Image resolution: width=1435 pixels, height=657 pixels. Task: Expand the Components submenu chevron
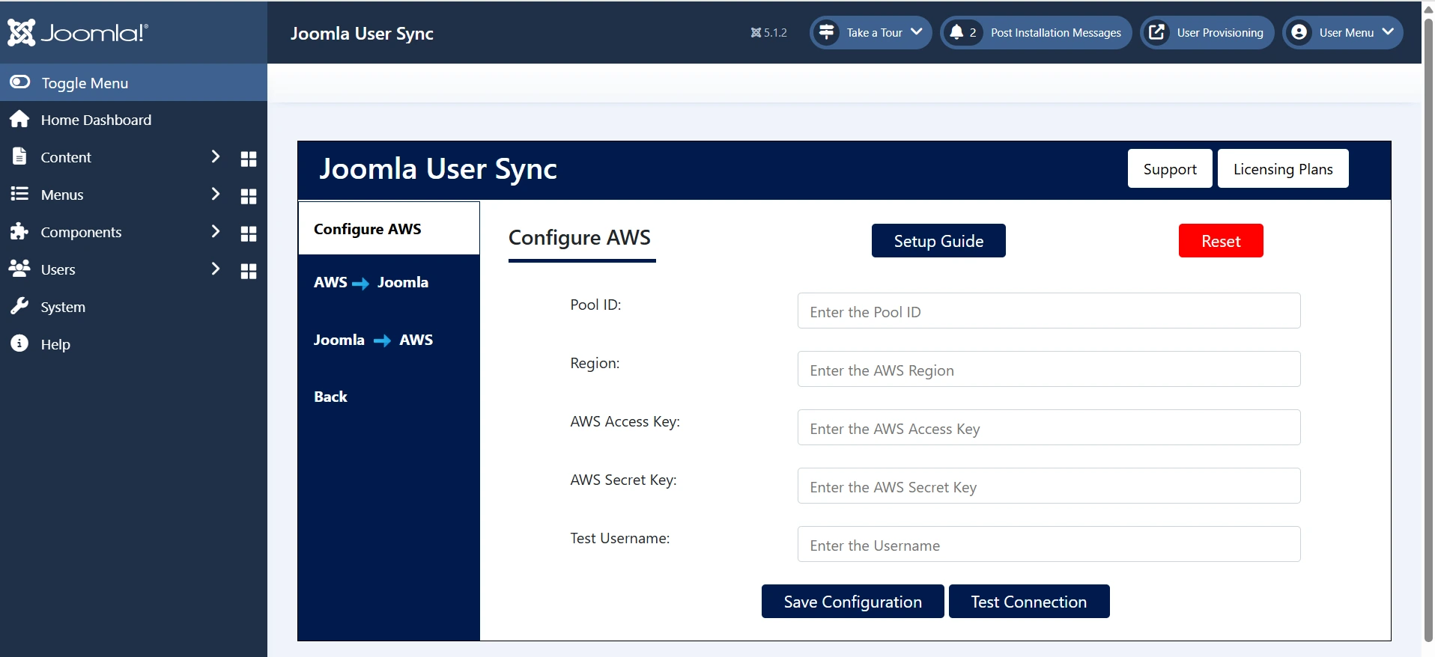click(216, 231)
